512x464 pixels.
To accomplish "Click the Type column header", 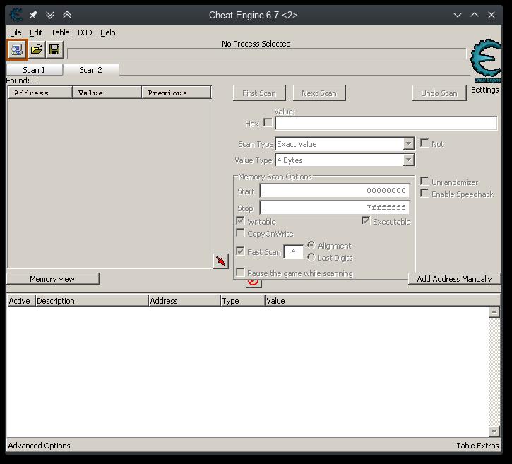I will pos(243,301).
